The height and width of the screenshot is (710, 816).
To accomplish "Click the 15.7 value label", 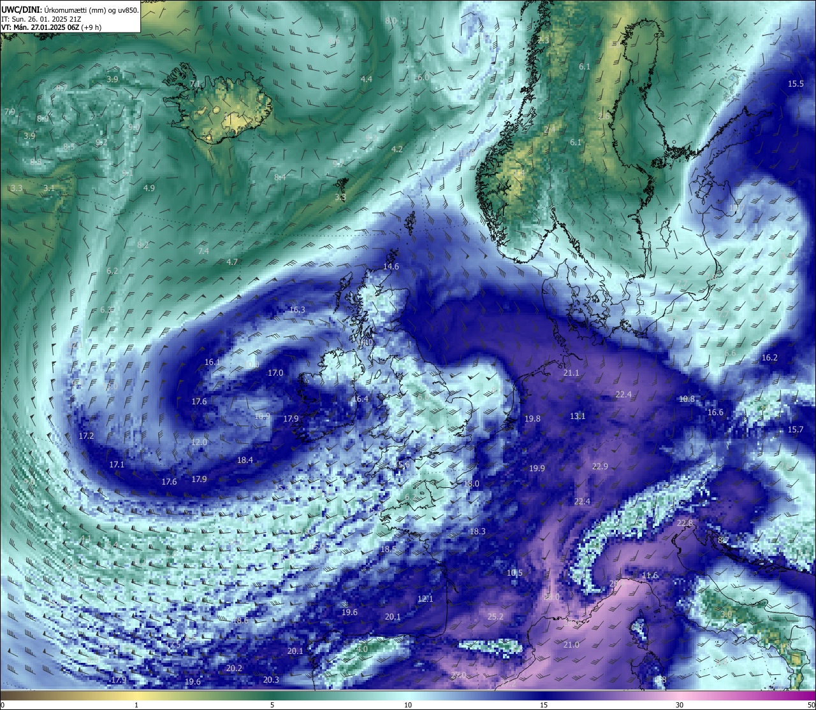I will click(796, 430).
